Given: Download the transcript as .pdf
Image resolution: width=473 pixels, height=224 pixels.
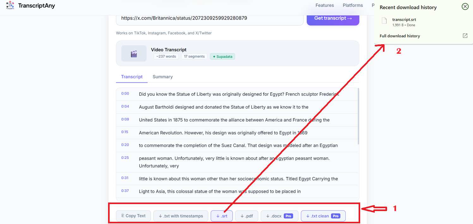Looking at the screenshot, I should pyautogui.click(x=247, y=216).
